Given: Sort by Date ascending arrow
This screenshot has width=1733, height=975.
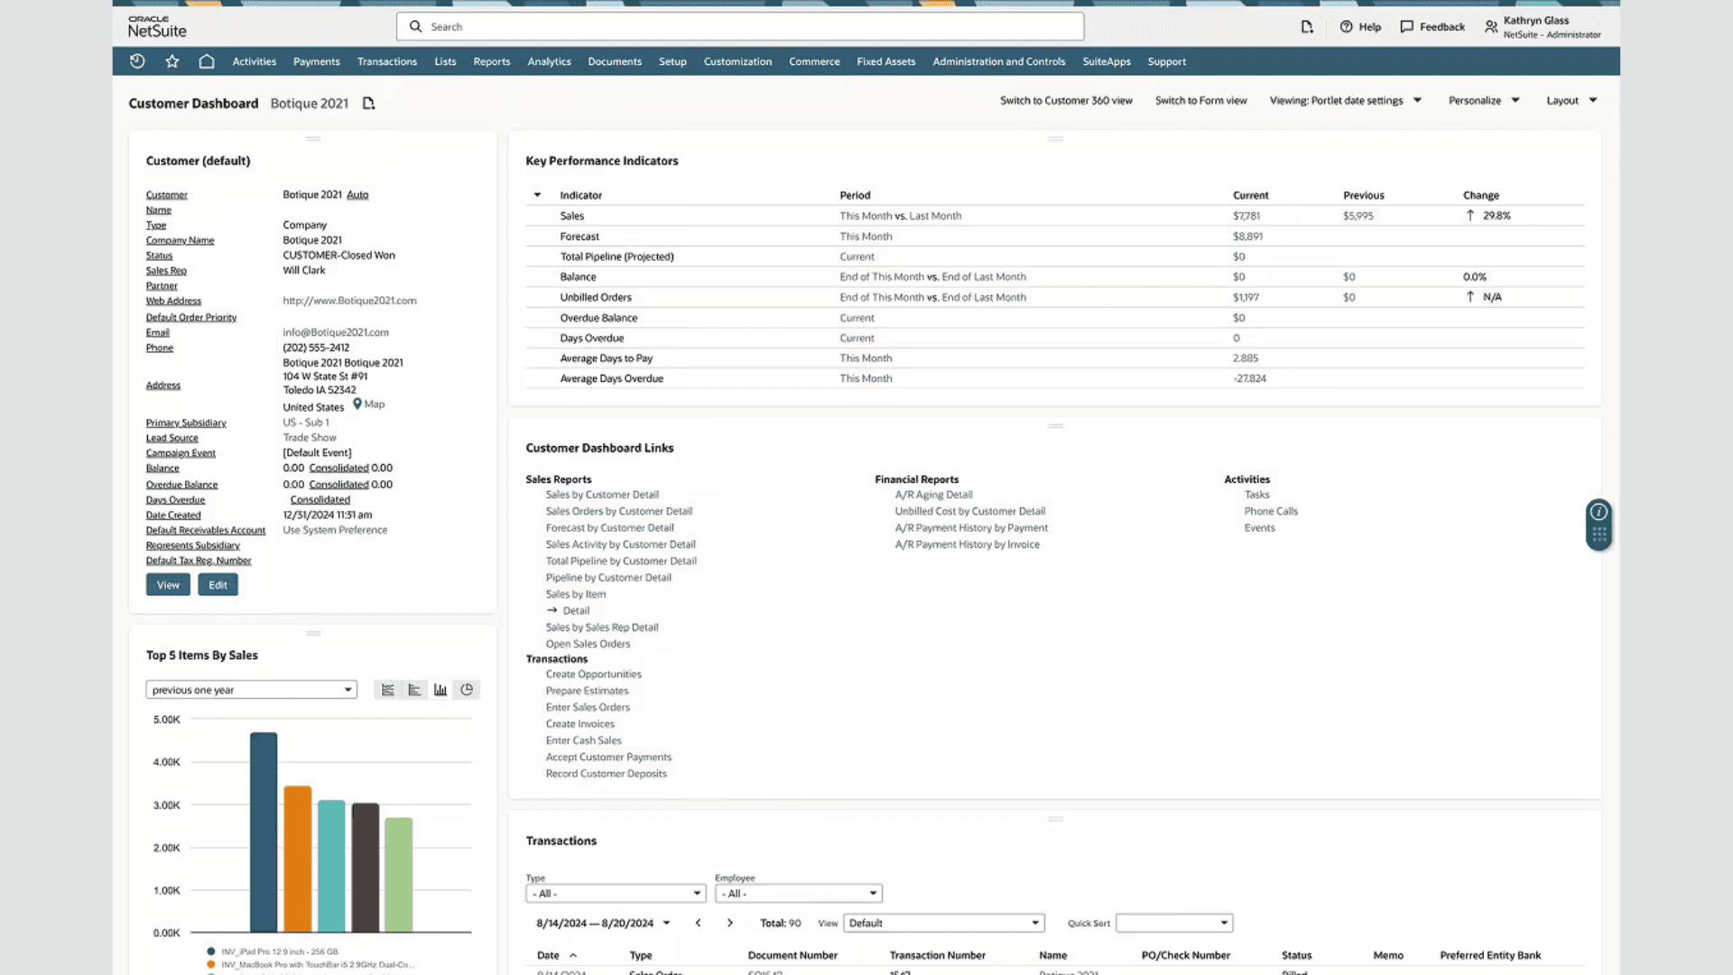Looking at the screenshot, I should click(573, 955).
